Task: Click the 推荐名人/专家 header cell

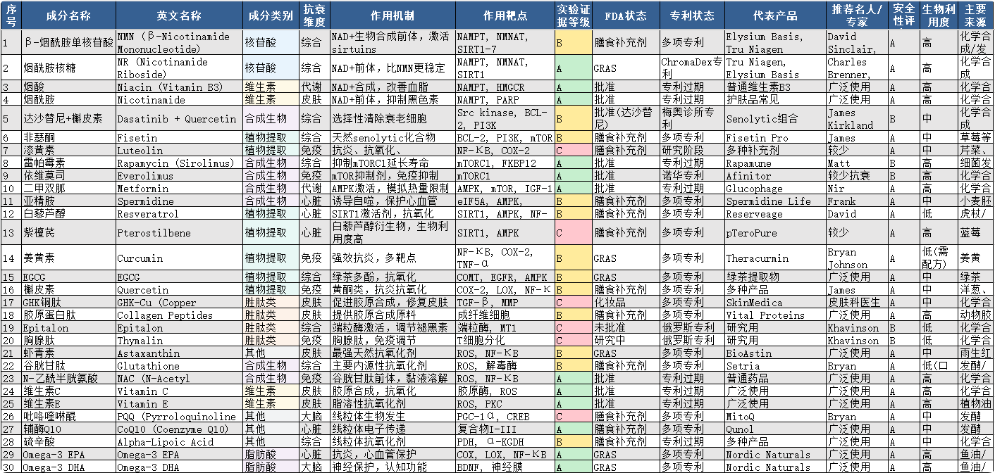Action: click(x=856, y=15)
